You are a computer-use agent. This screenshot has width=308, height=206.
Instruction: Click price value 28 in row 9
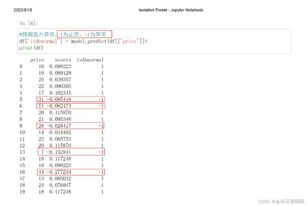click(41, 125)
